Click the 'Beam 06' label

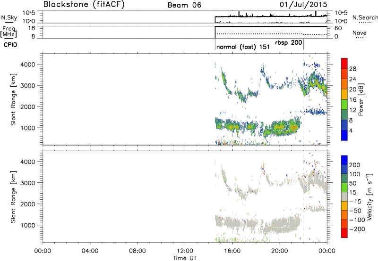[184, 5]
